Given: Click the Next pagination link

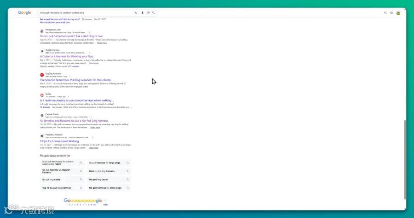Looking at the screenshot, I should tap(105, 205).
